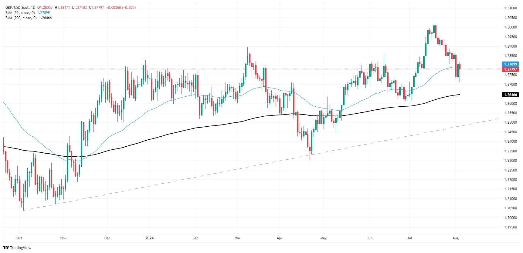Click the blue 1.27899 EMA price tag
This screenshot has height=253, width=523.
pyautogui.click(x=510, y=64)
